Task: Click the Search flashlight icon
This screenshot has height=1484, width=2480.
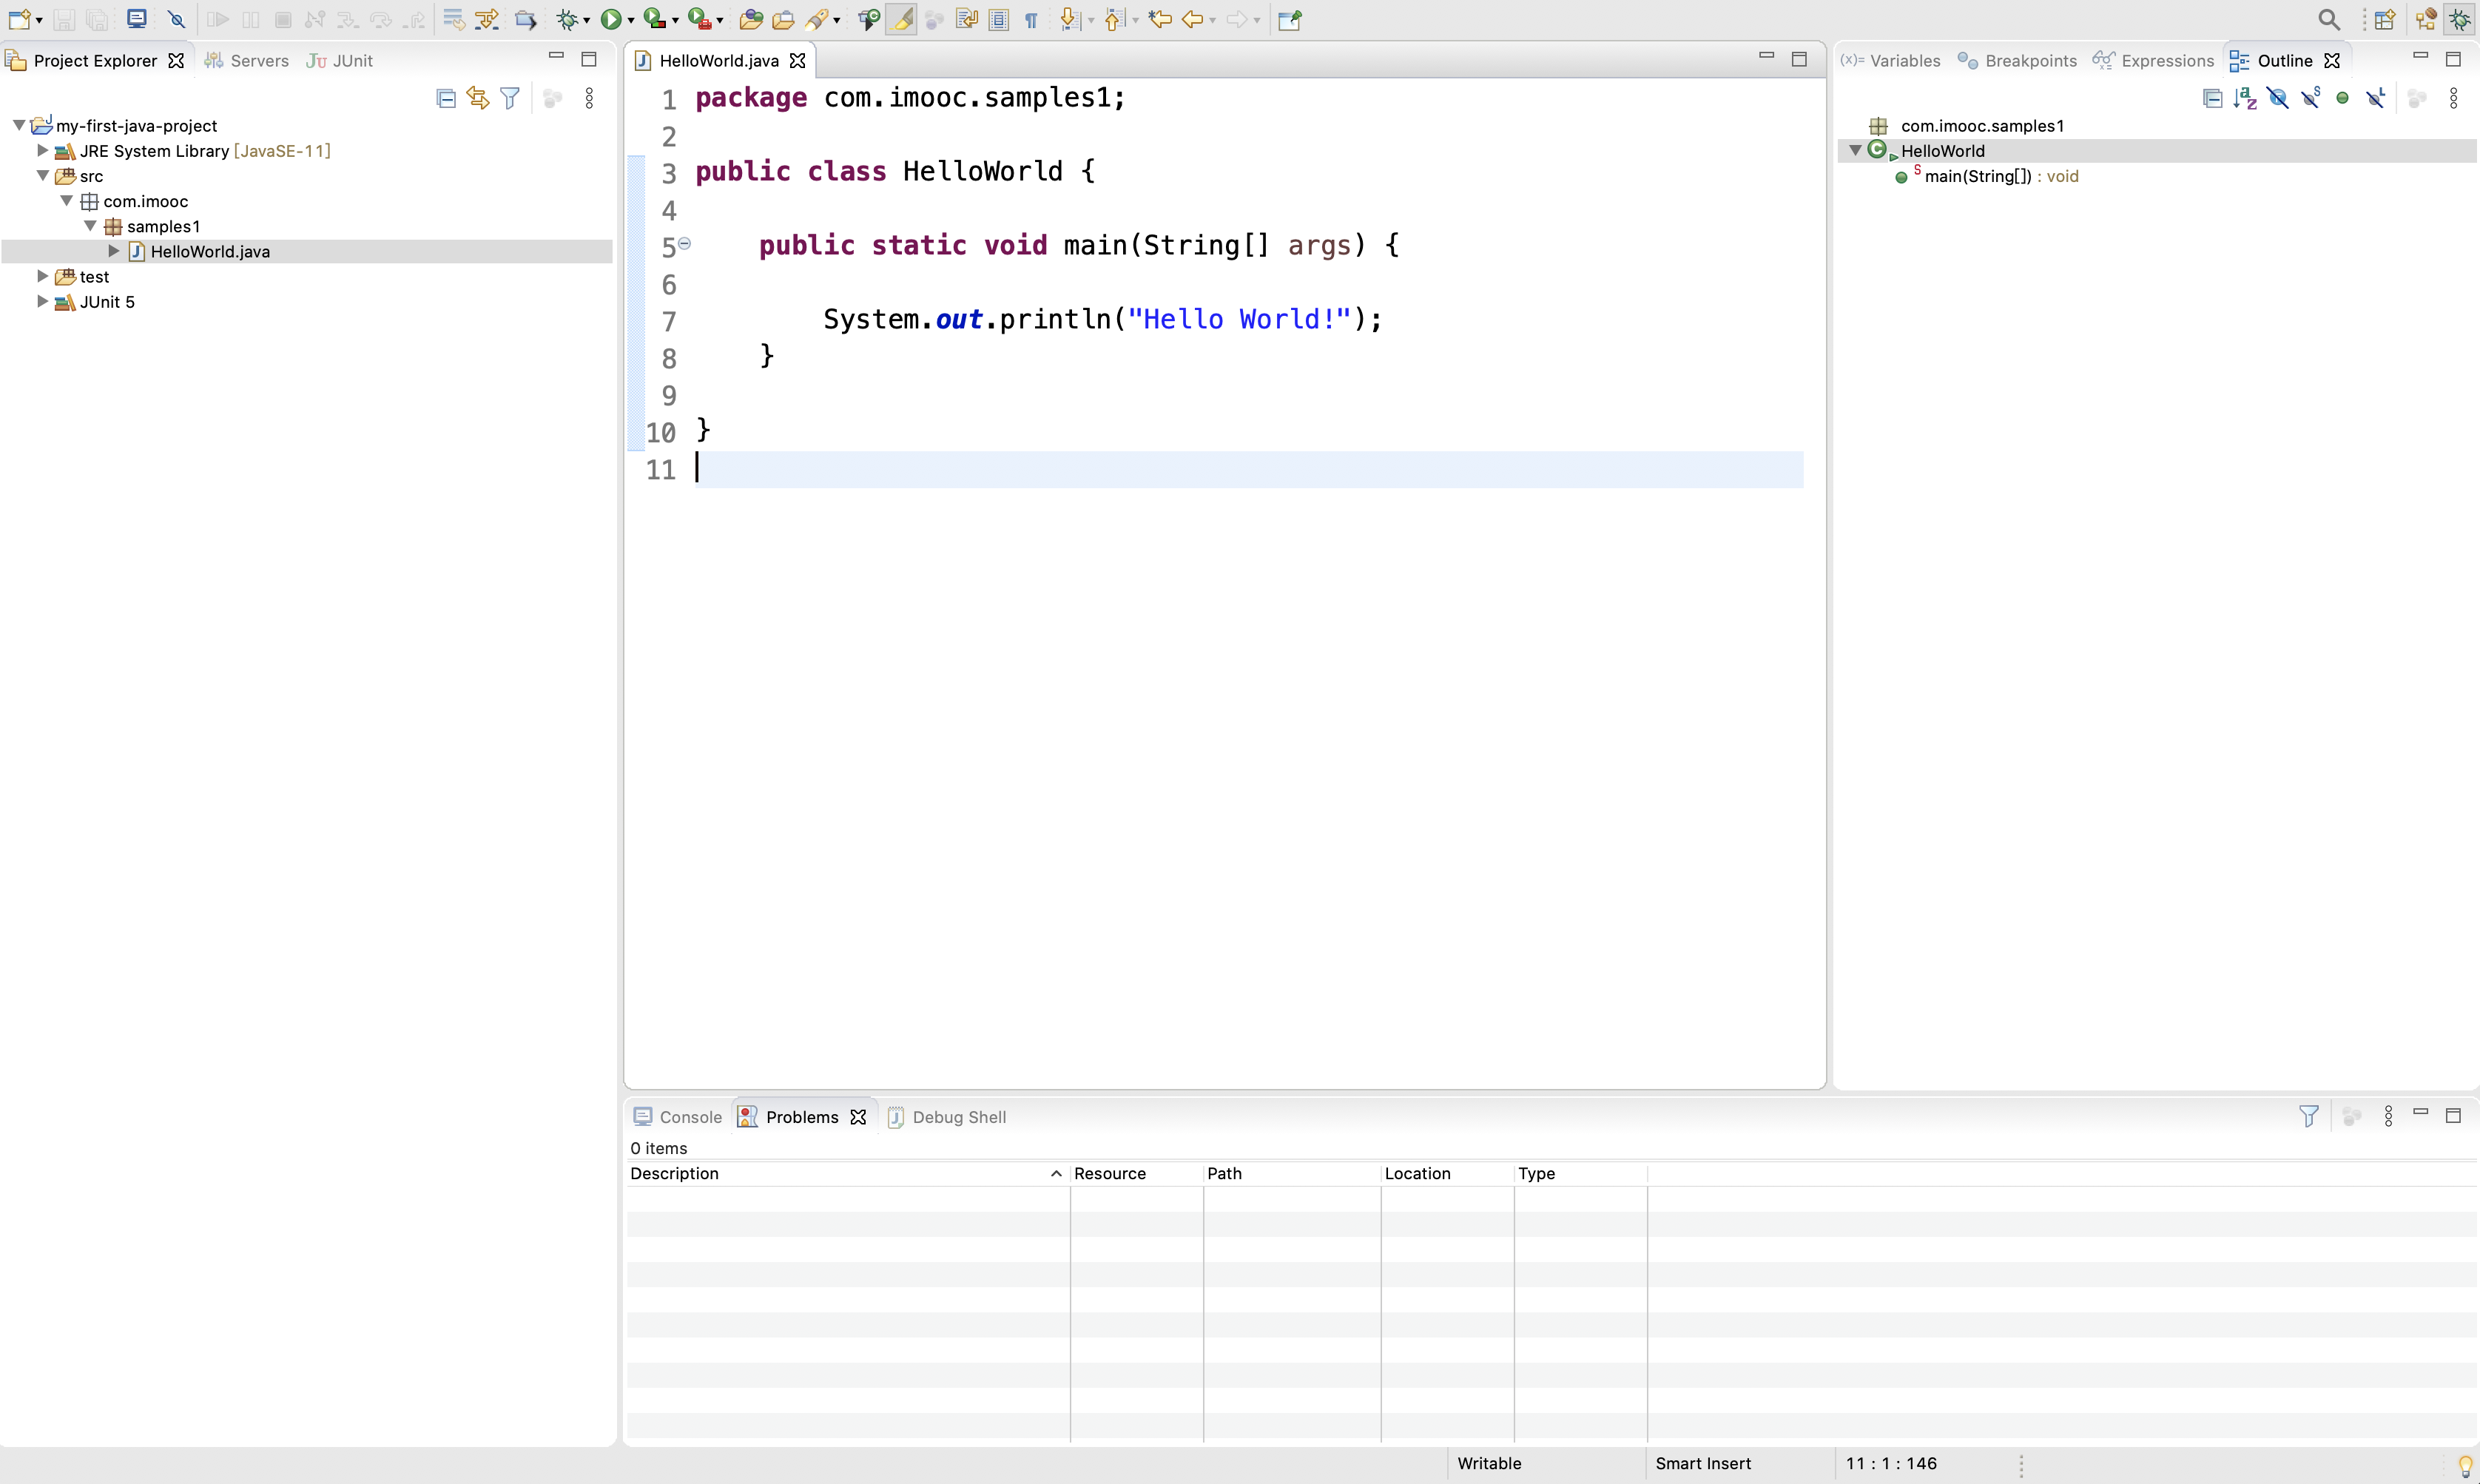Action: pos(817,19)
